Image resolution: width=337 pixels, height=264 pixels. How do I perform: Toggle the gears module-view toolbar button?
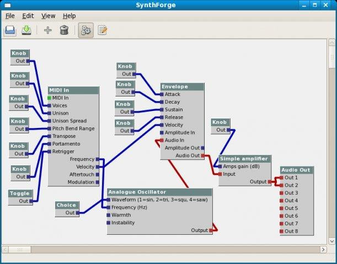(85, 30)
